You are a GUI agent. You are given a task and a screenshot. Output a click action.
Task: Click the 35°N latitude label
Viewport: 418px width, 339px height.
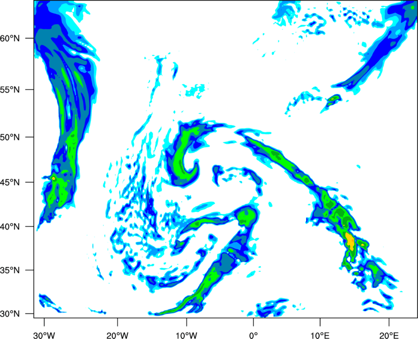pyautogui.click(x=10, y=270)
